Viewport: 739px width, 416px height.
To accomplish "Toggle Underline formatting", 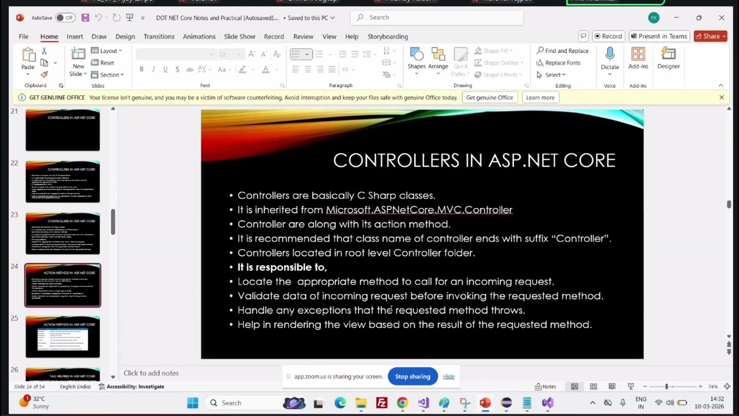I will pyautogui.click(x=165, y=69).
